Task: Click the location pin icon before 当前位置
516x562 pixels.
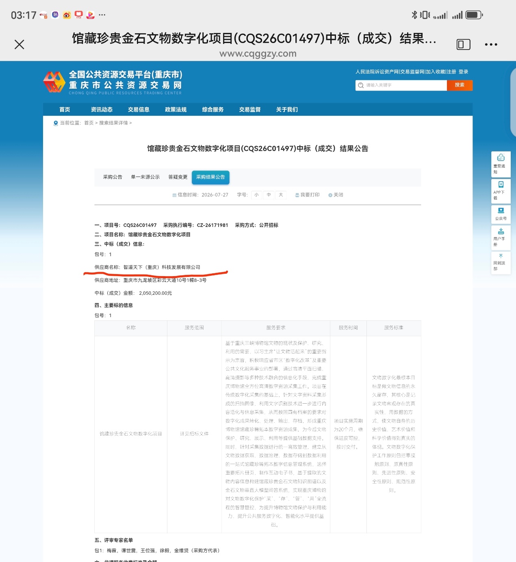Action: coord(56,123)
